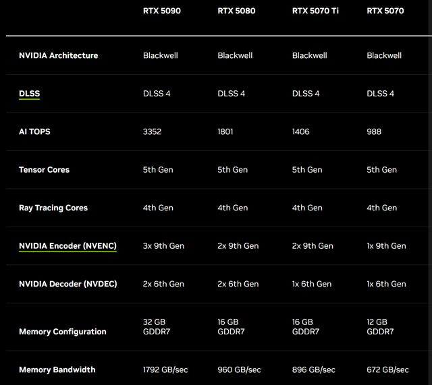Click RTX 5090's Blackwell architecture cell

click(x=161, y=55)
